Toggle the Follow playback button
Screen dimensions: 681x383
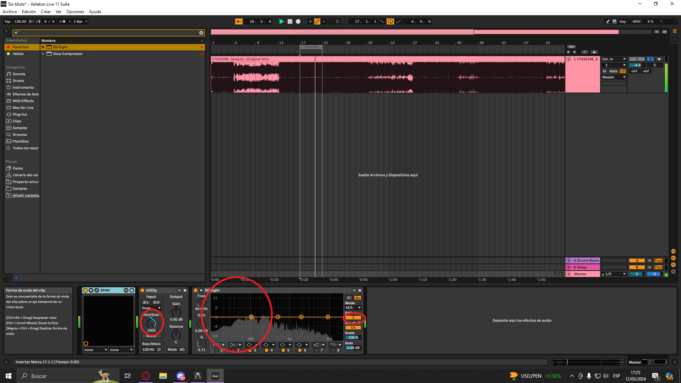[239, 22]
